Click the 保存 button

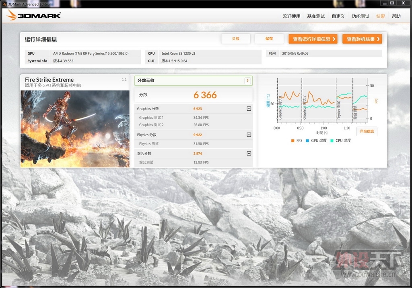[269, 39]
